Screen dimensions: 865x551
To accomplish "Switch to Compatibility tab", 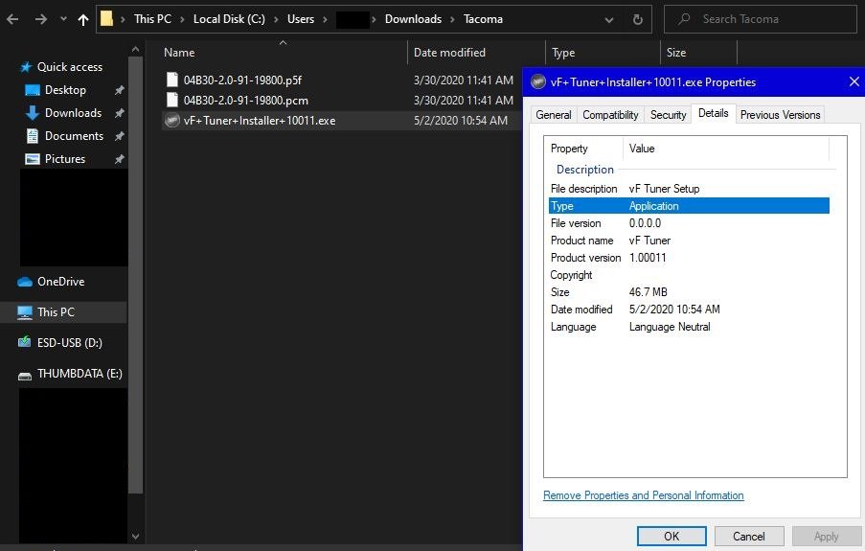I will [610, 115].
